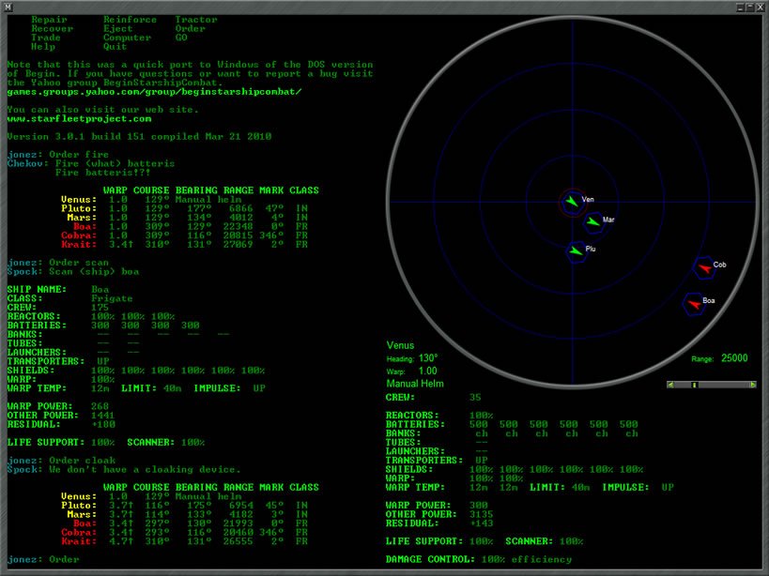Click the Computer command

(x=127, y=38)
